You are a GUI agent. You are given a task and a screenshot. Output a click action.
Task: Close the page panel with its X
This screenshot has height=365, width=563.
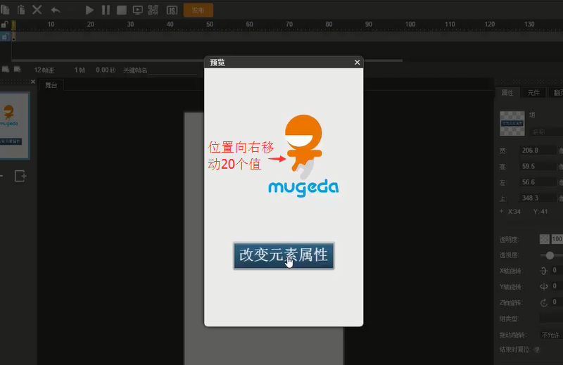(33, 82)
